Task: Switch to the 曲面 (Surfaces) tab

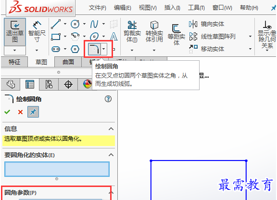Action: 68,62
